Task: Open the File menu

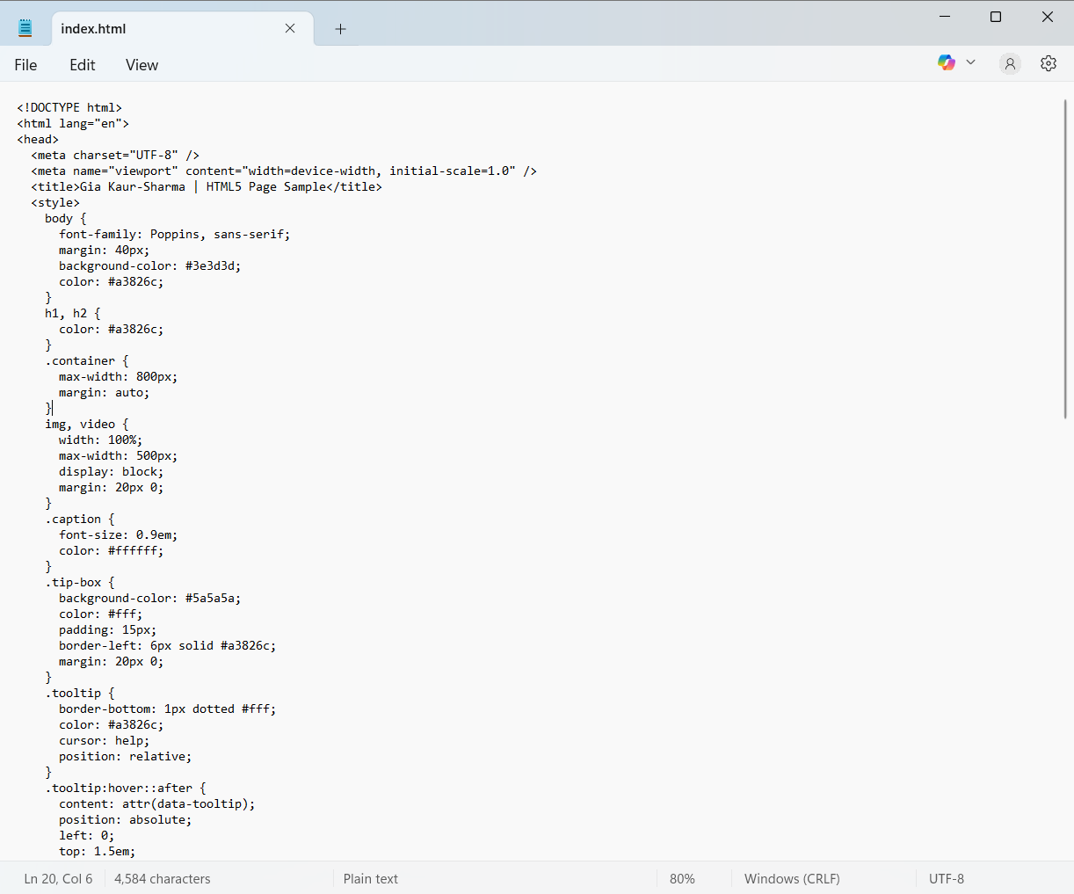Action: pos(25,64)
